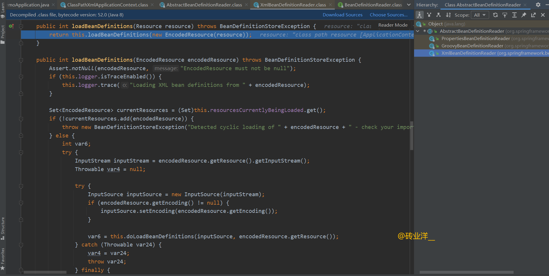This screenshot has width=549, height=276.
Task: Toggle Reader Mode in editor
Action: tap(393, 25)
